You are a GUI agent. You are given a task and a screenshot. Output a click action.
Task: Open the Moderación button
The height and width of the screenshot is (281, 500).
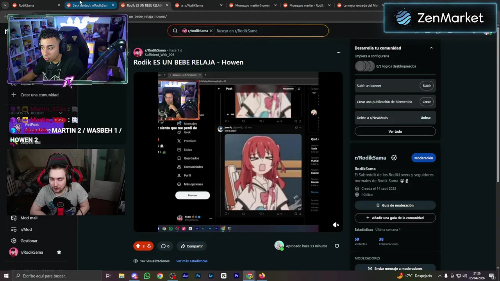pos(423,158)
